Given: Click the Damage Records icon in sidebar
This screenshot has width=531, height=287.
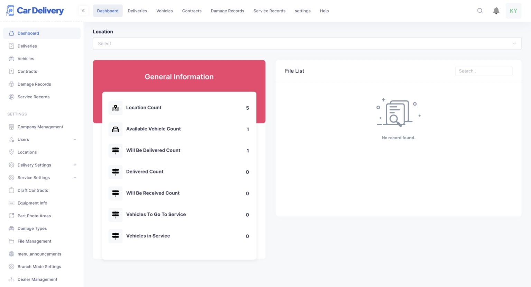Looking at the screenshot, I should coord(11,84).
